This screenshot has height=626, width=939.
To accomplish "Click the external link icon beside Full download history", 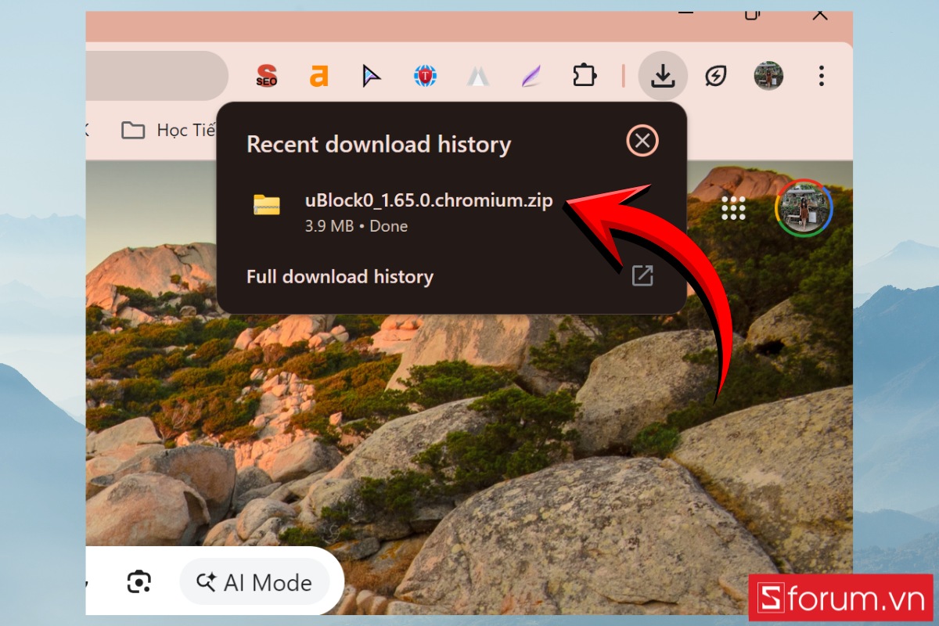I will point(643,276).
